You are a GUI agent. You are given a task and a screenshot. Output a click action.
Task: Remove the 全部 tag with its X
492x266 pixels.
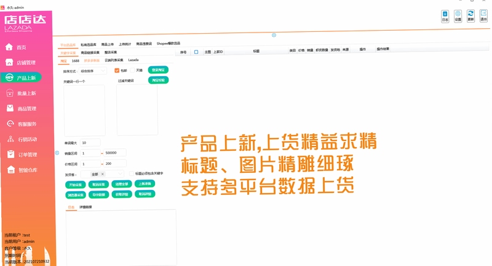click(103, 174)
